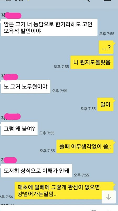This screenshot has height=211, width=118.
Task: Select the '나 뭔지도몰랏음' message bubble
Action: 92,62
